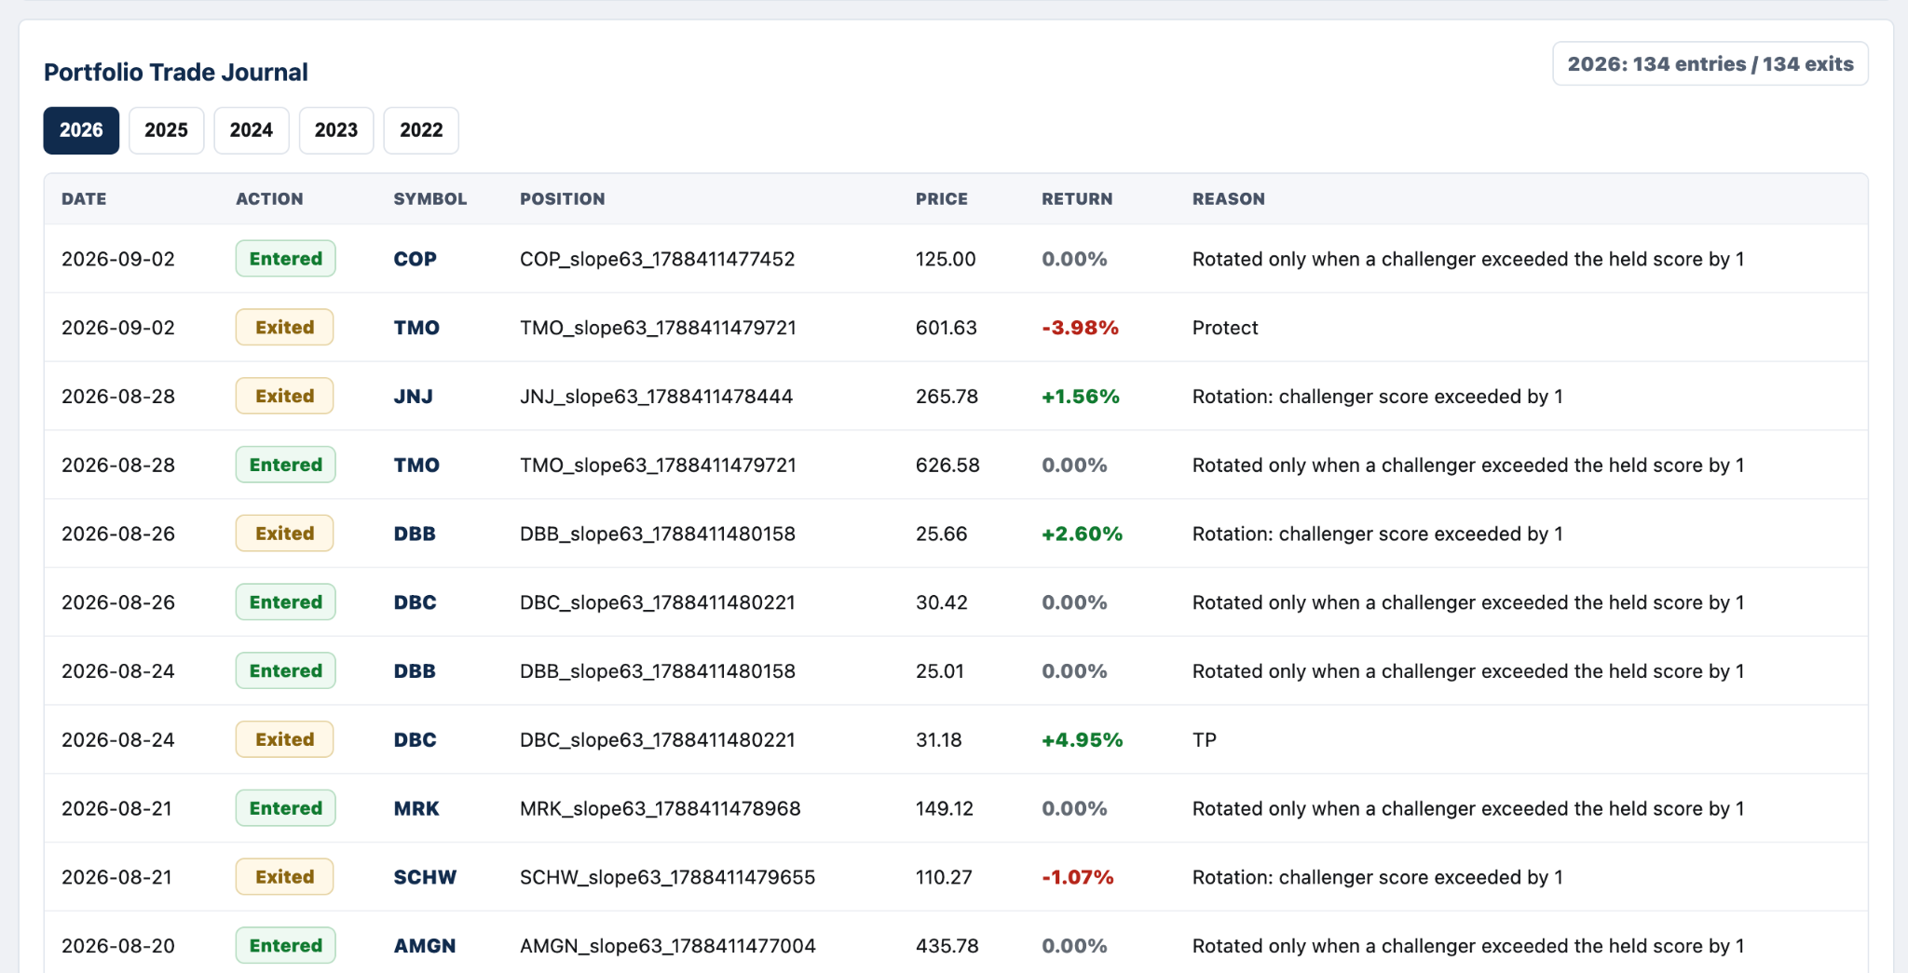The height and width of the screenshot is (973, 1908).
Task: Click the SCHW symbol
Action: (x=425, y=877)
